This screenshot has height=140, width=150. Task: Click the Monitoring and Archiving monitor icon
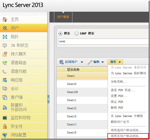point(5,118)
